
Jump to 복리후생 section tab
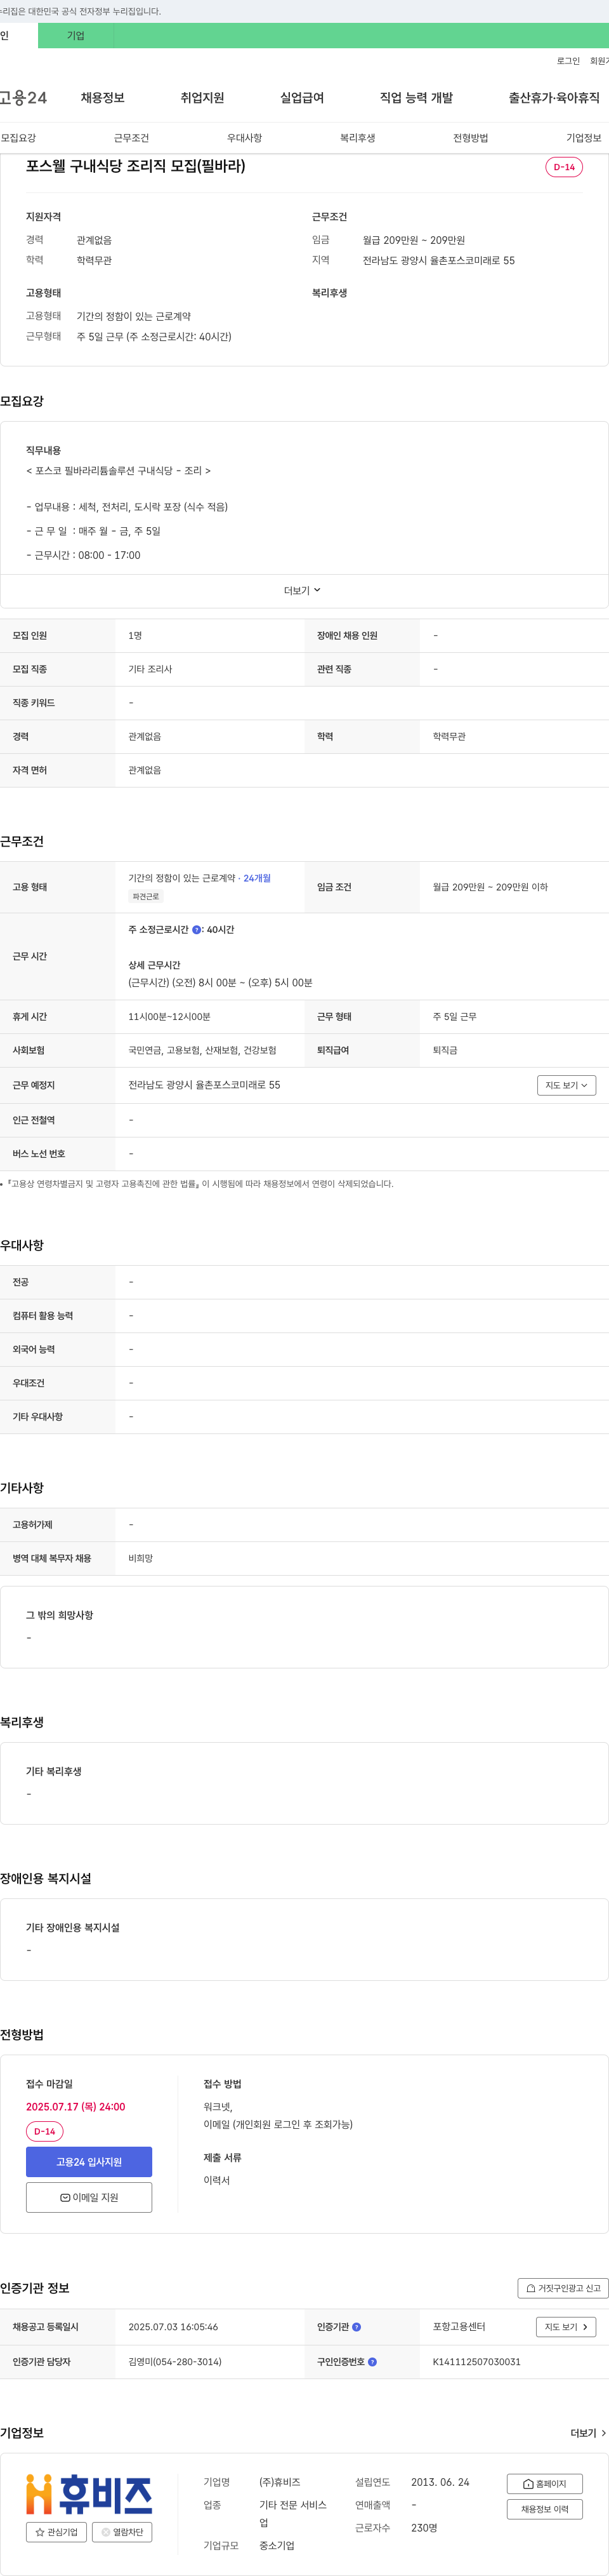point(357,138)
